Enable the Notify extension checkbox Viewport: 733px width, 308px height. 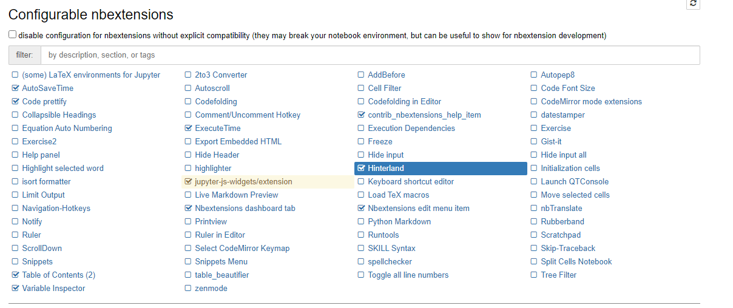(x=15, y=221)
